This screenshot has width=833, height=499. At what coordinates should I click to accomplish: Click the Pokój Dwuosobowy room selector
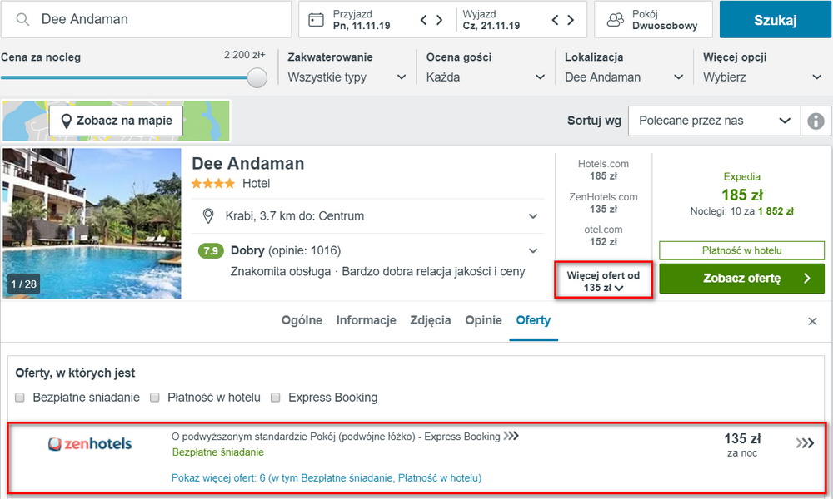pos(653,20)
